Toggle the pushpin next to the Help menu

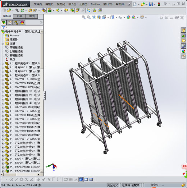click(129, 4)
